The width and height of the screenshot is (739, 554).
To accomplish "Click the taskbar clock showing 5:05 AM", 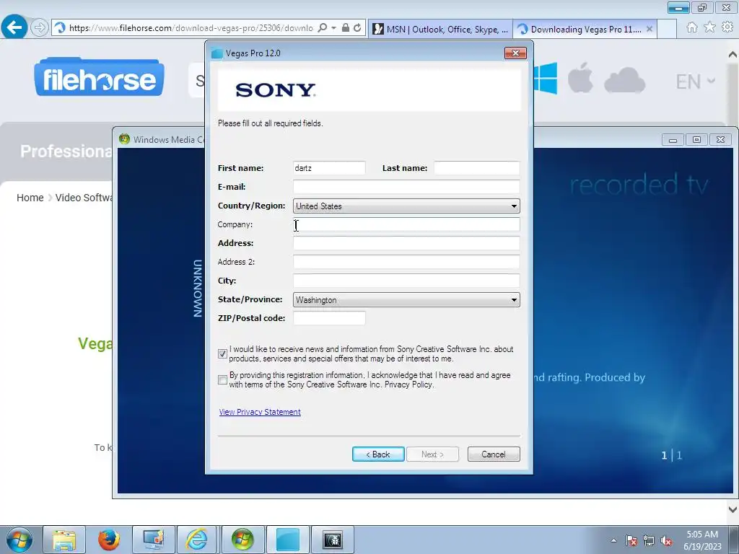I will point(702,540).
